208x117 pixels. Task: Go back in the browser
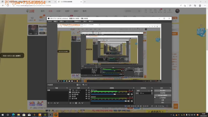tap(3, 5)
